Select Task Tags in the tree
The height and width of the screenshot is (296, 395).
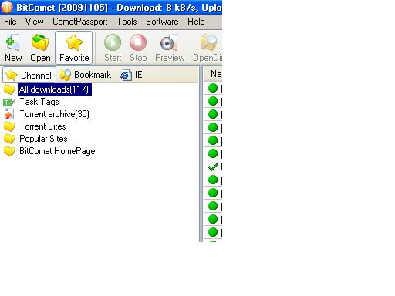coord(39,102)
